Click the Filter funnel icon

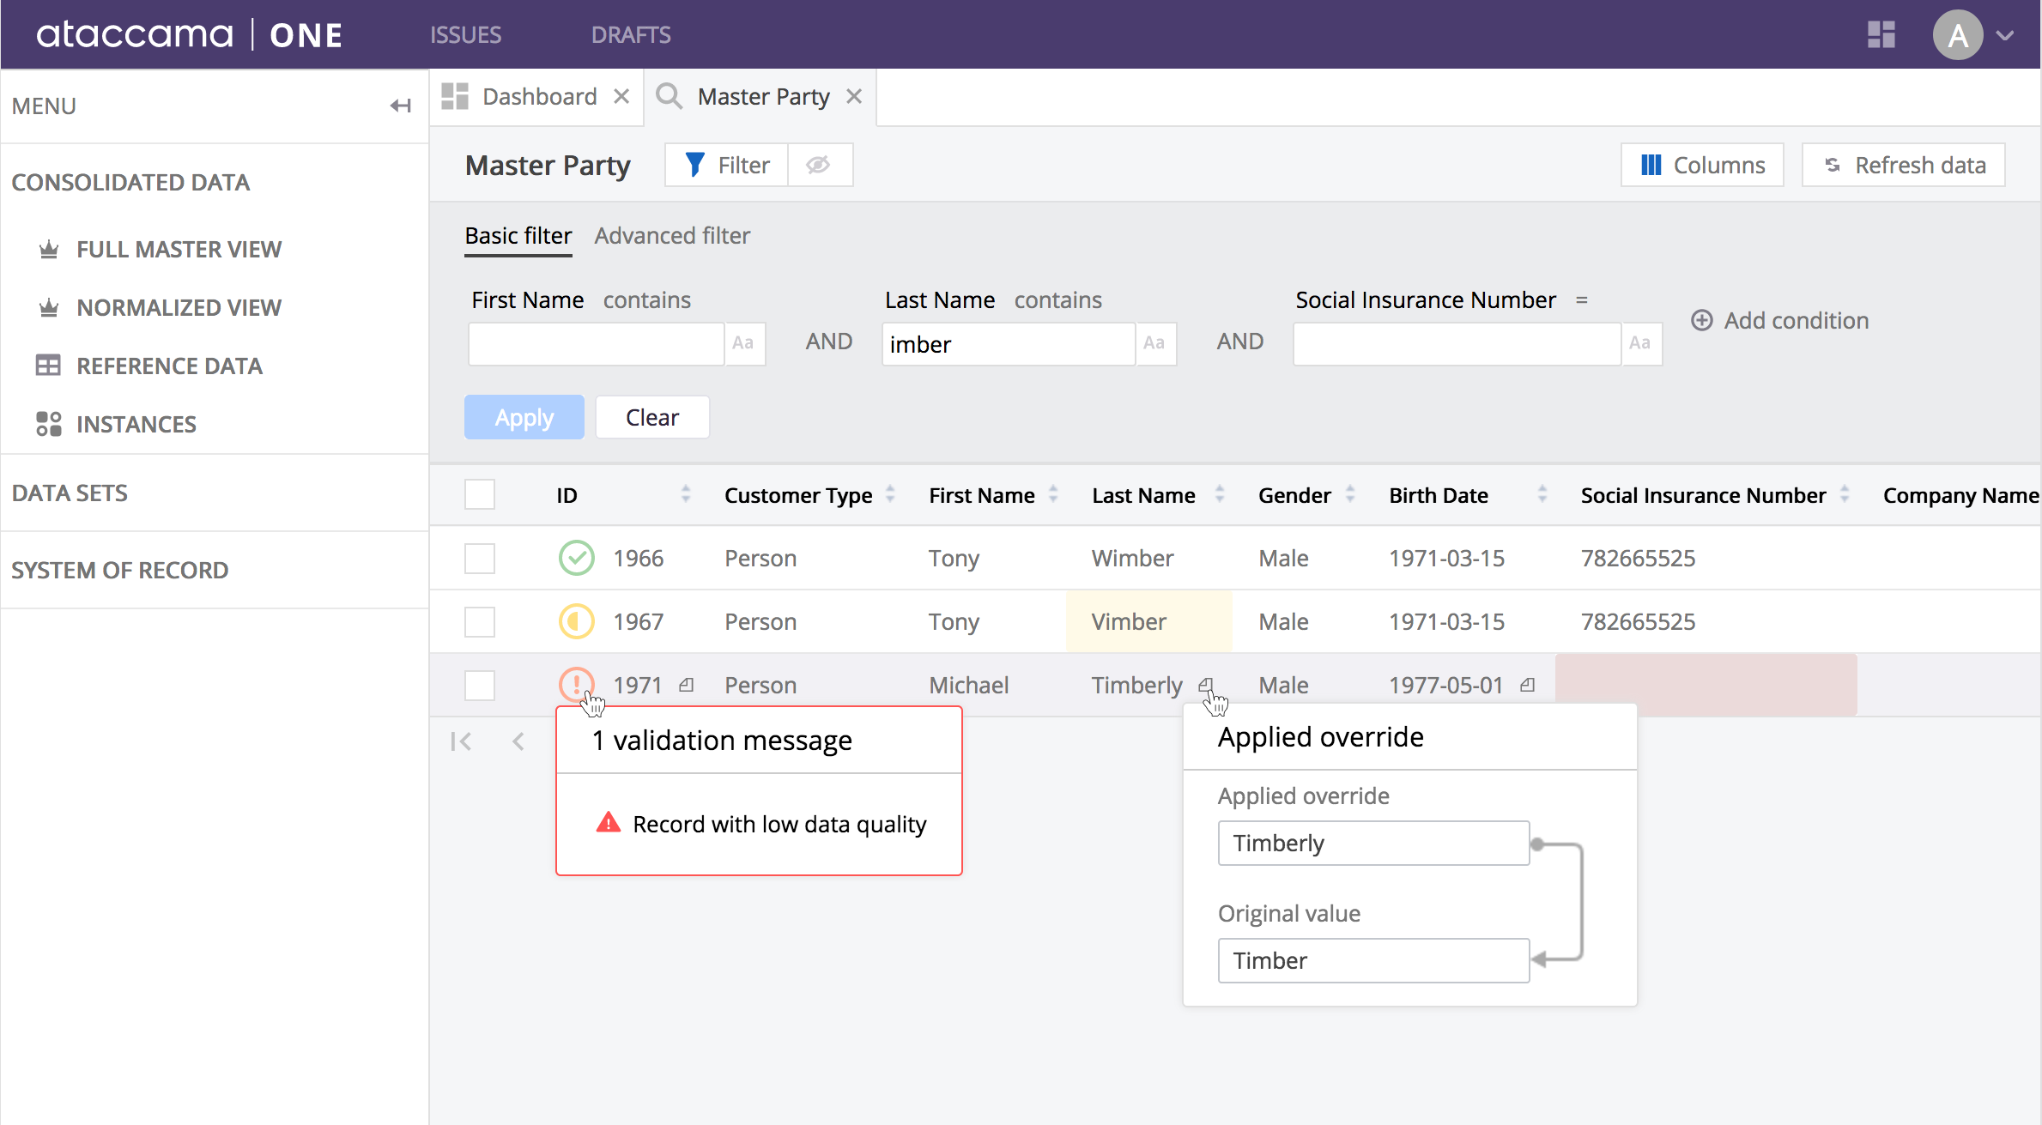tap(694, 164)
